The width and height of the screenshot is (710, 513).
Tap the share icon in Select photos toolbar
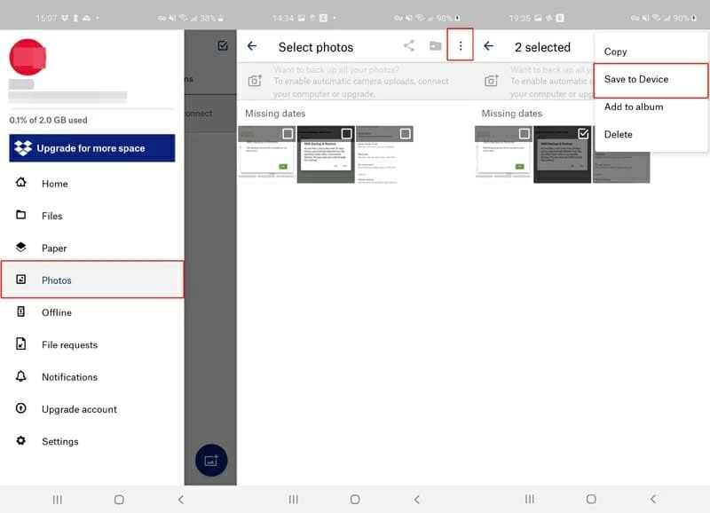click(409, 46)
